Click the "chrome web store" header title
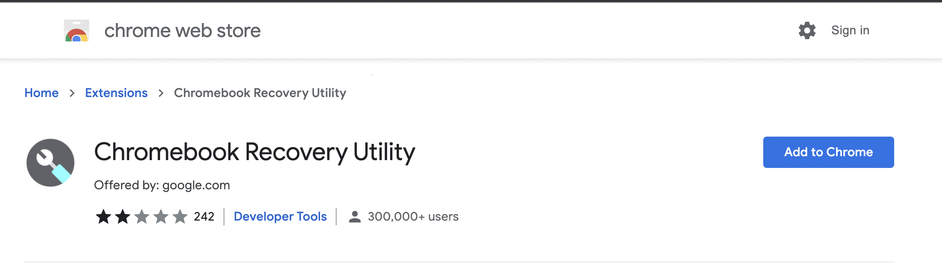The height and width of the screenshot is (268, 942). (x=182, y=31)
